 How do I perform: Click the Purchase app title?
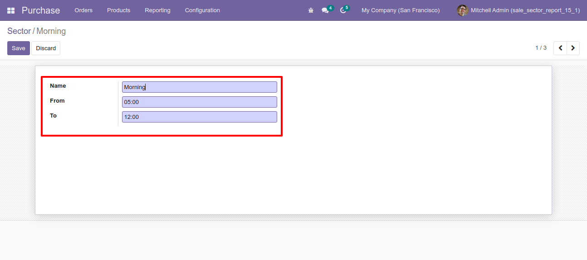(41, 10)
